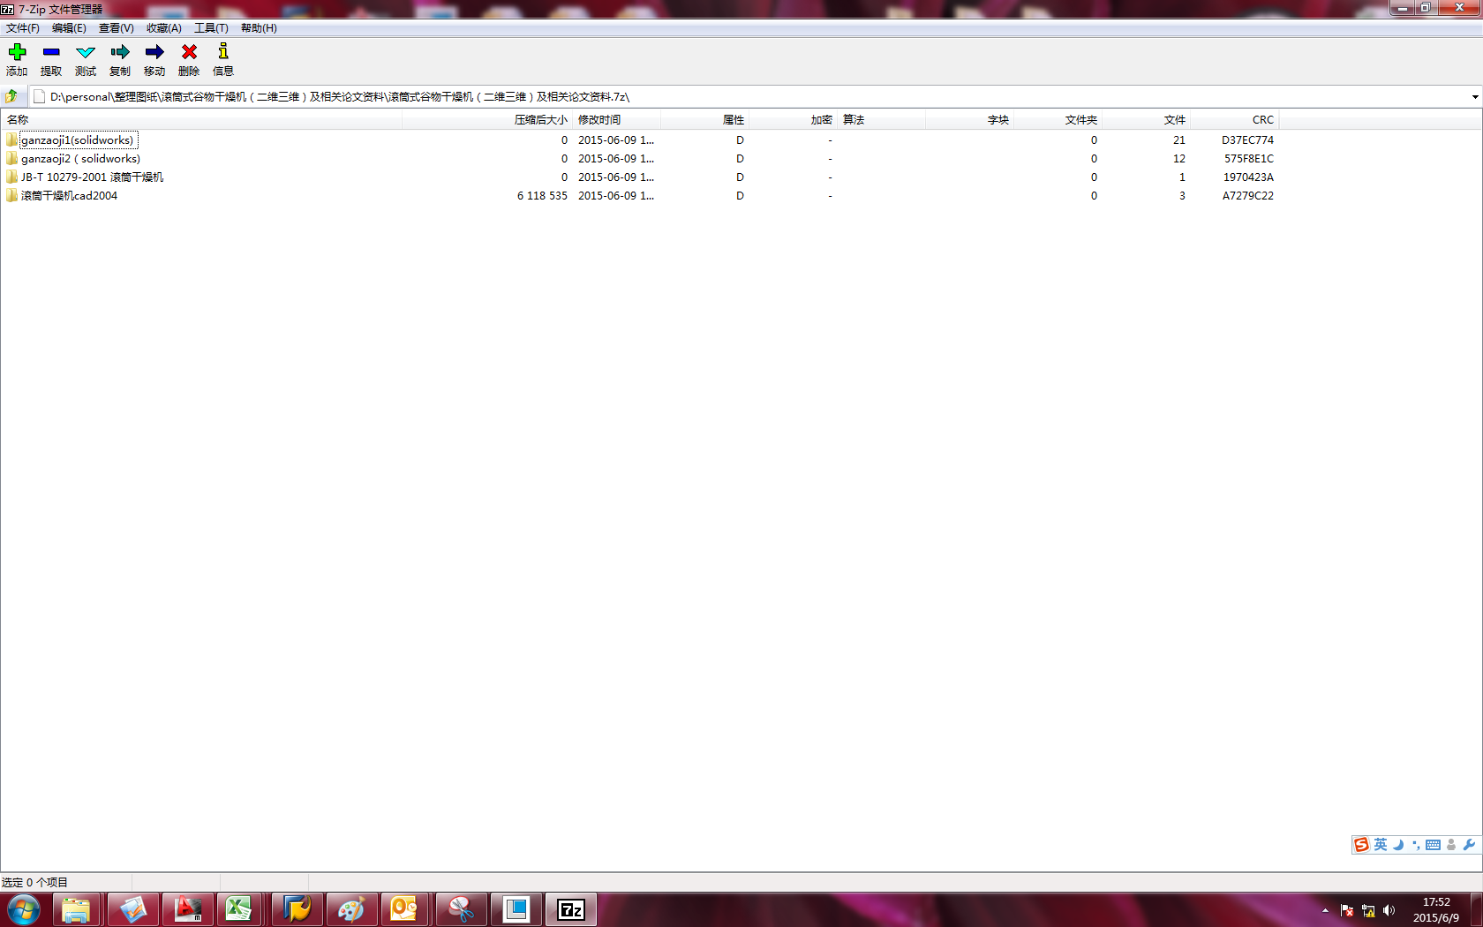The height and width of the screenshot is (927, 1483).
Task: Select the ganzaoji1(solidworks) folder name
Action: [78, 139]
